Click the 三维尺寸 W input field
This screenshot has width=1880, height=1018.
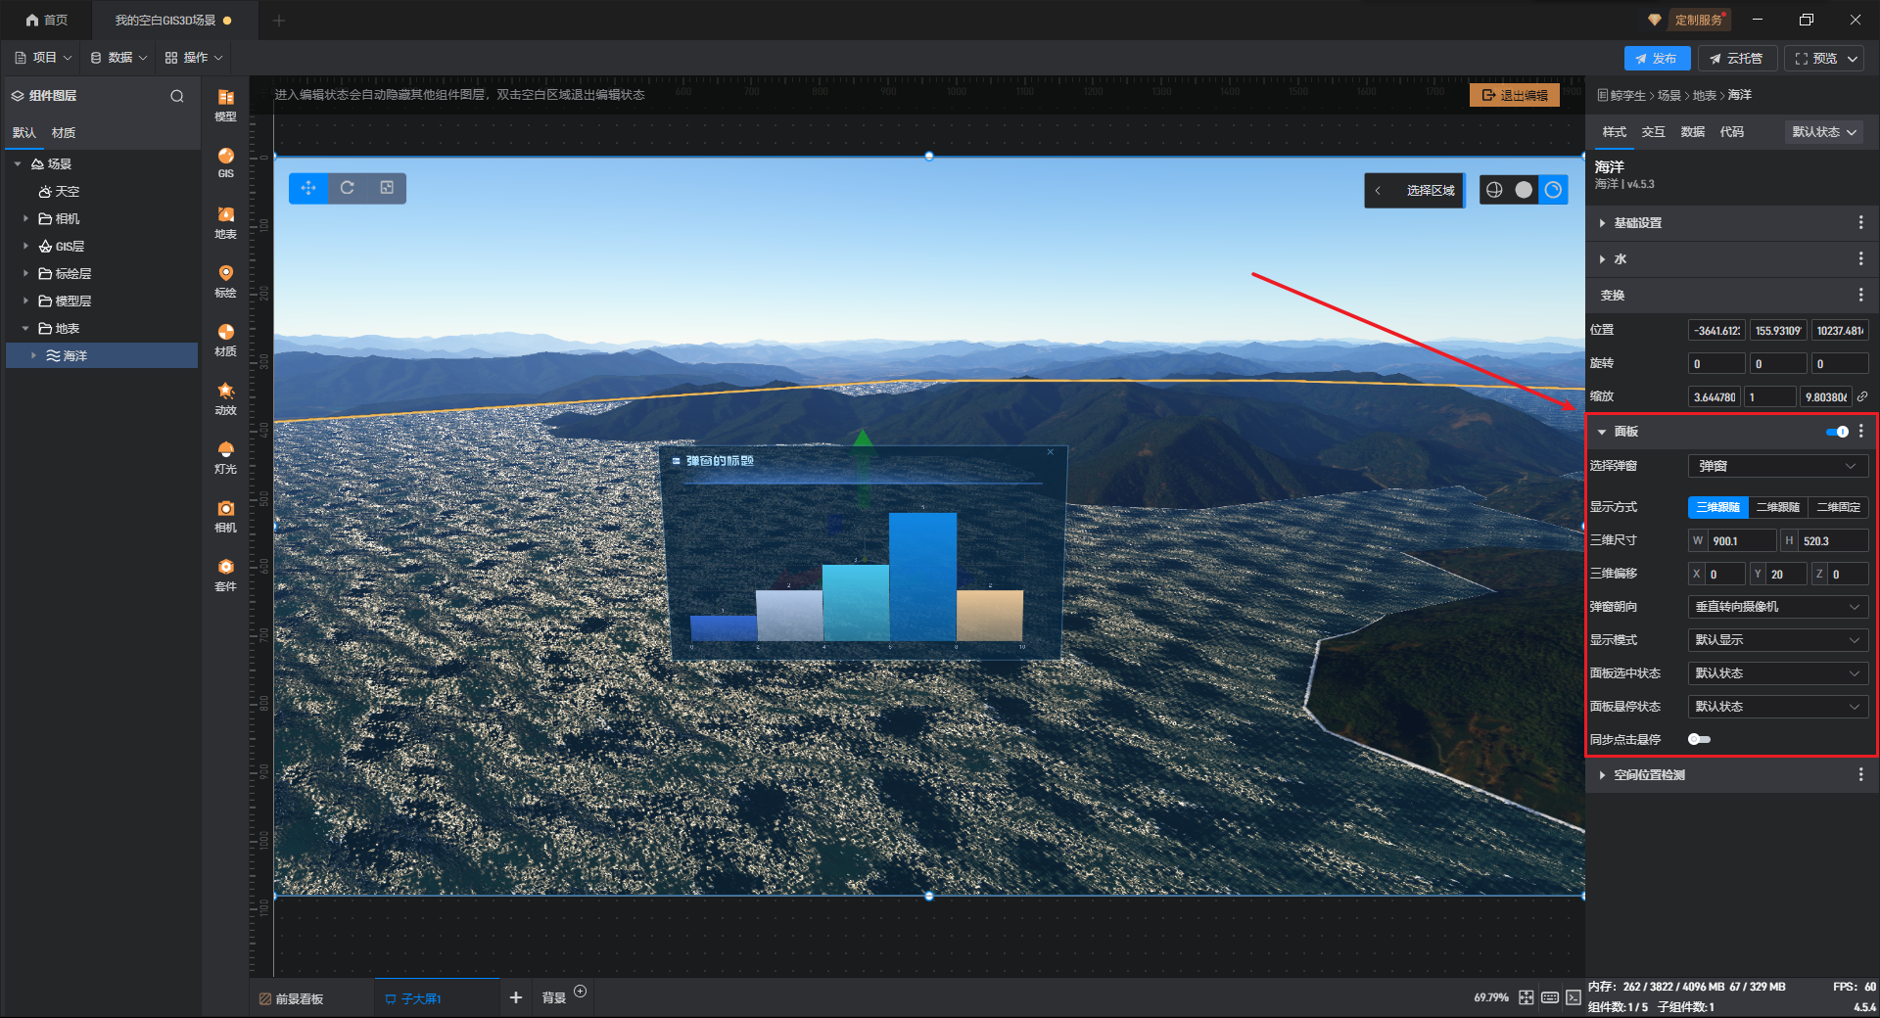tap(1741, 541)
